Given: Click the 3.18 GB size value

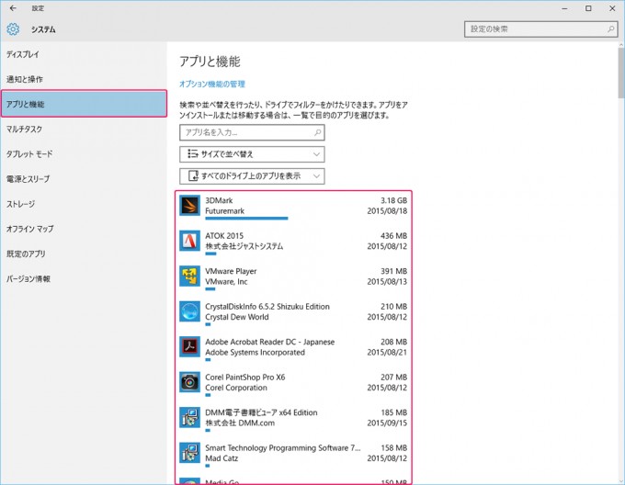Looking at the screenshot, I should point(393,200).
